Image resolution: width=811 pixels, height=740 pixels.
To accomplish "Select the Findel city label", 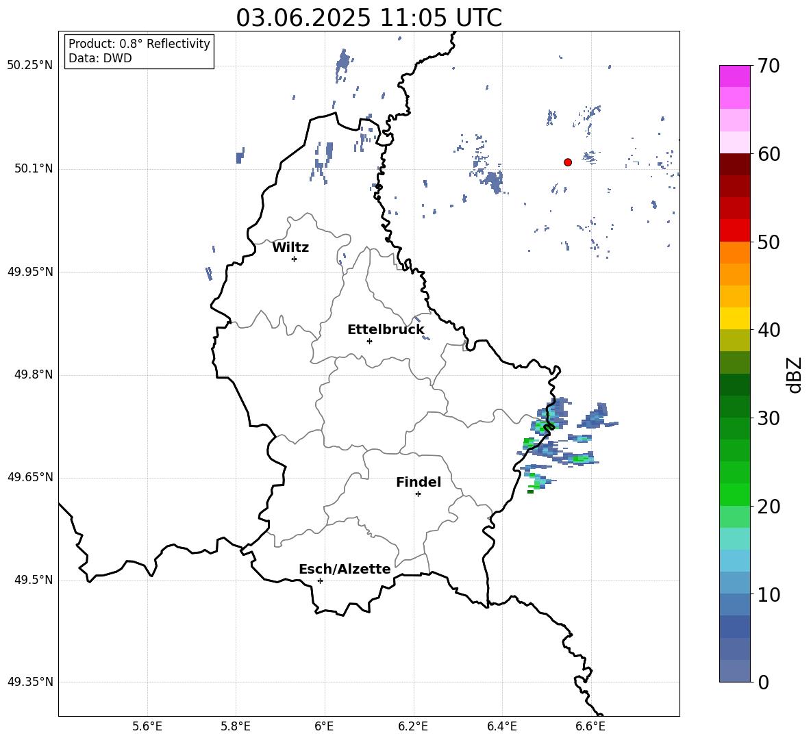I will click(x=419, y=482).
